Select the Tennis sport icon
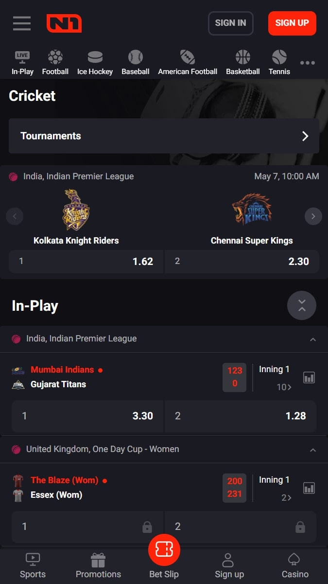The height and width of the screenshot is (584, 328). coord(279,57)
